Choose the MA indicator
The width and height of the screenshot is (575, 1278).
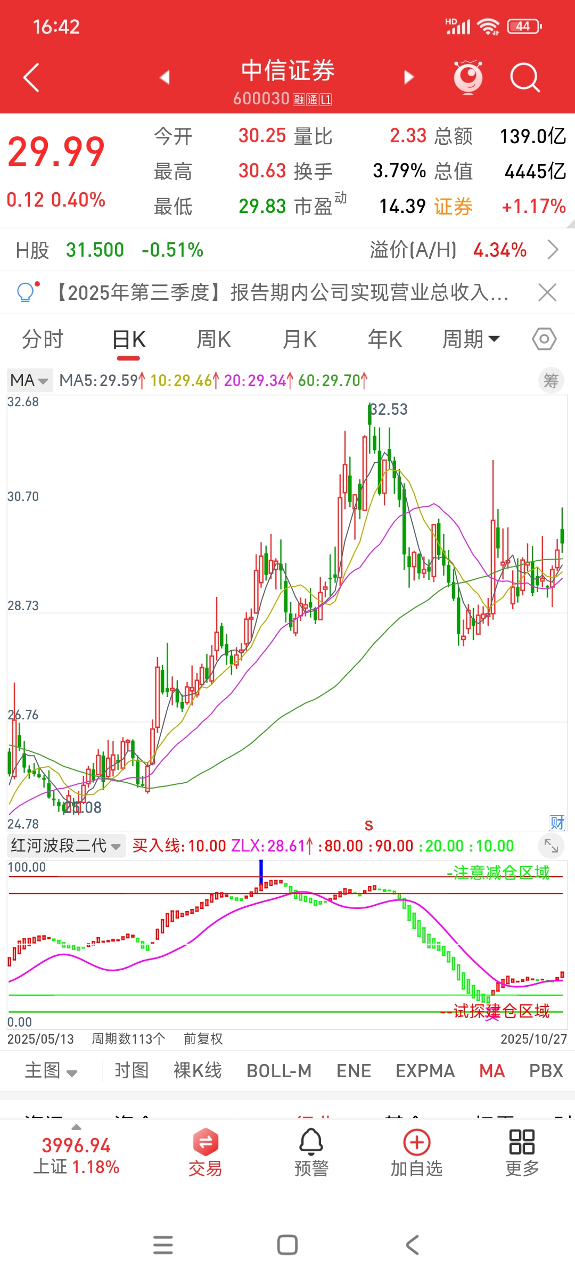(492, 1070)
